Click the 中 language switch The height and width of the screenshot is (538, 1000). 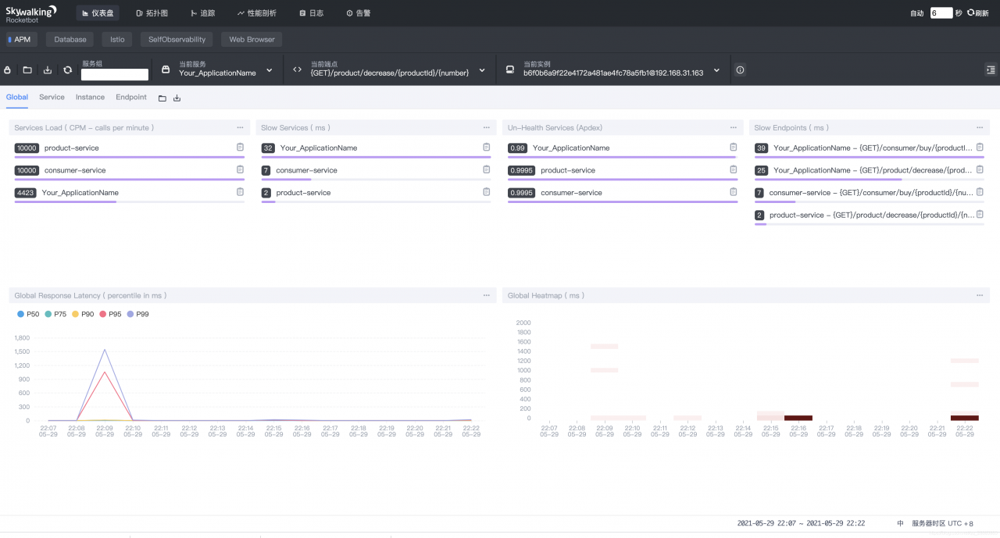pyautogui.click(x=900, y=523)
